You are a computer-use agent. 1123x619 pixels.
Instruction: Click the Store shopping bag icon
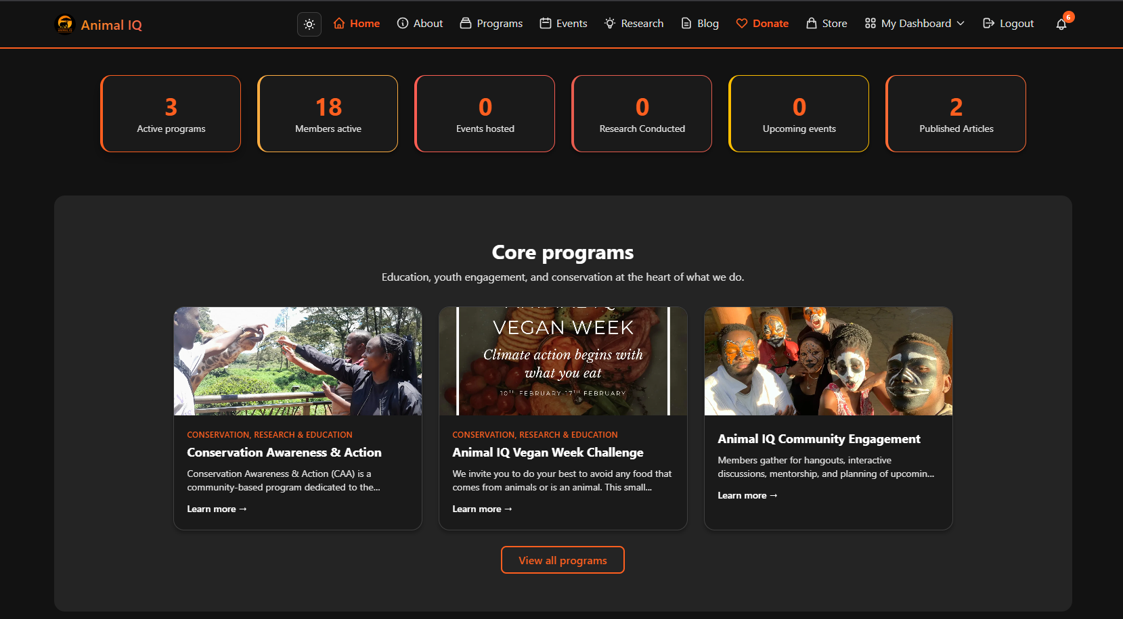coord(812,23)
